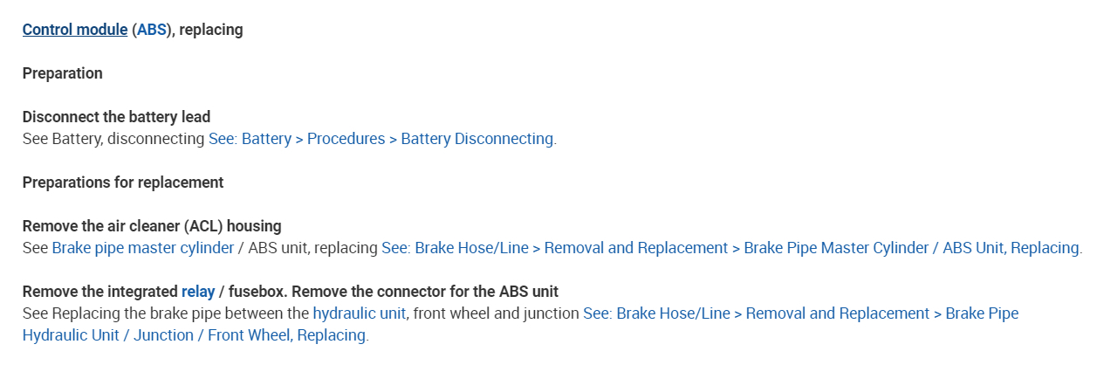Click the plain text front wheel and junction

click(x=494, y=313)
